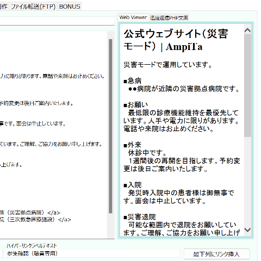
Task: Click the 面会は中止しています line in the editor
Action: [x=33, y=124]
